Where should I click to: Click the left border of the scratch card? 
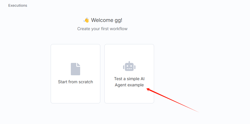[51, 74]
